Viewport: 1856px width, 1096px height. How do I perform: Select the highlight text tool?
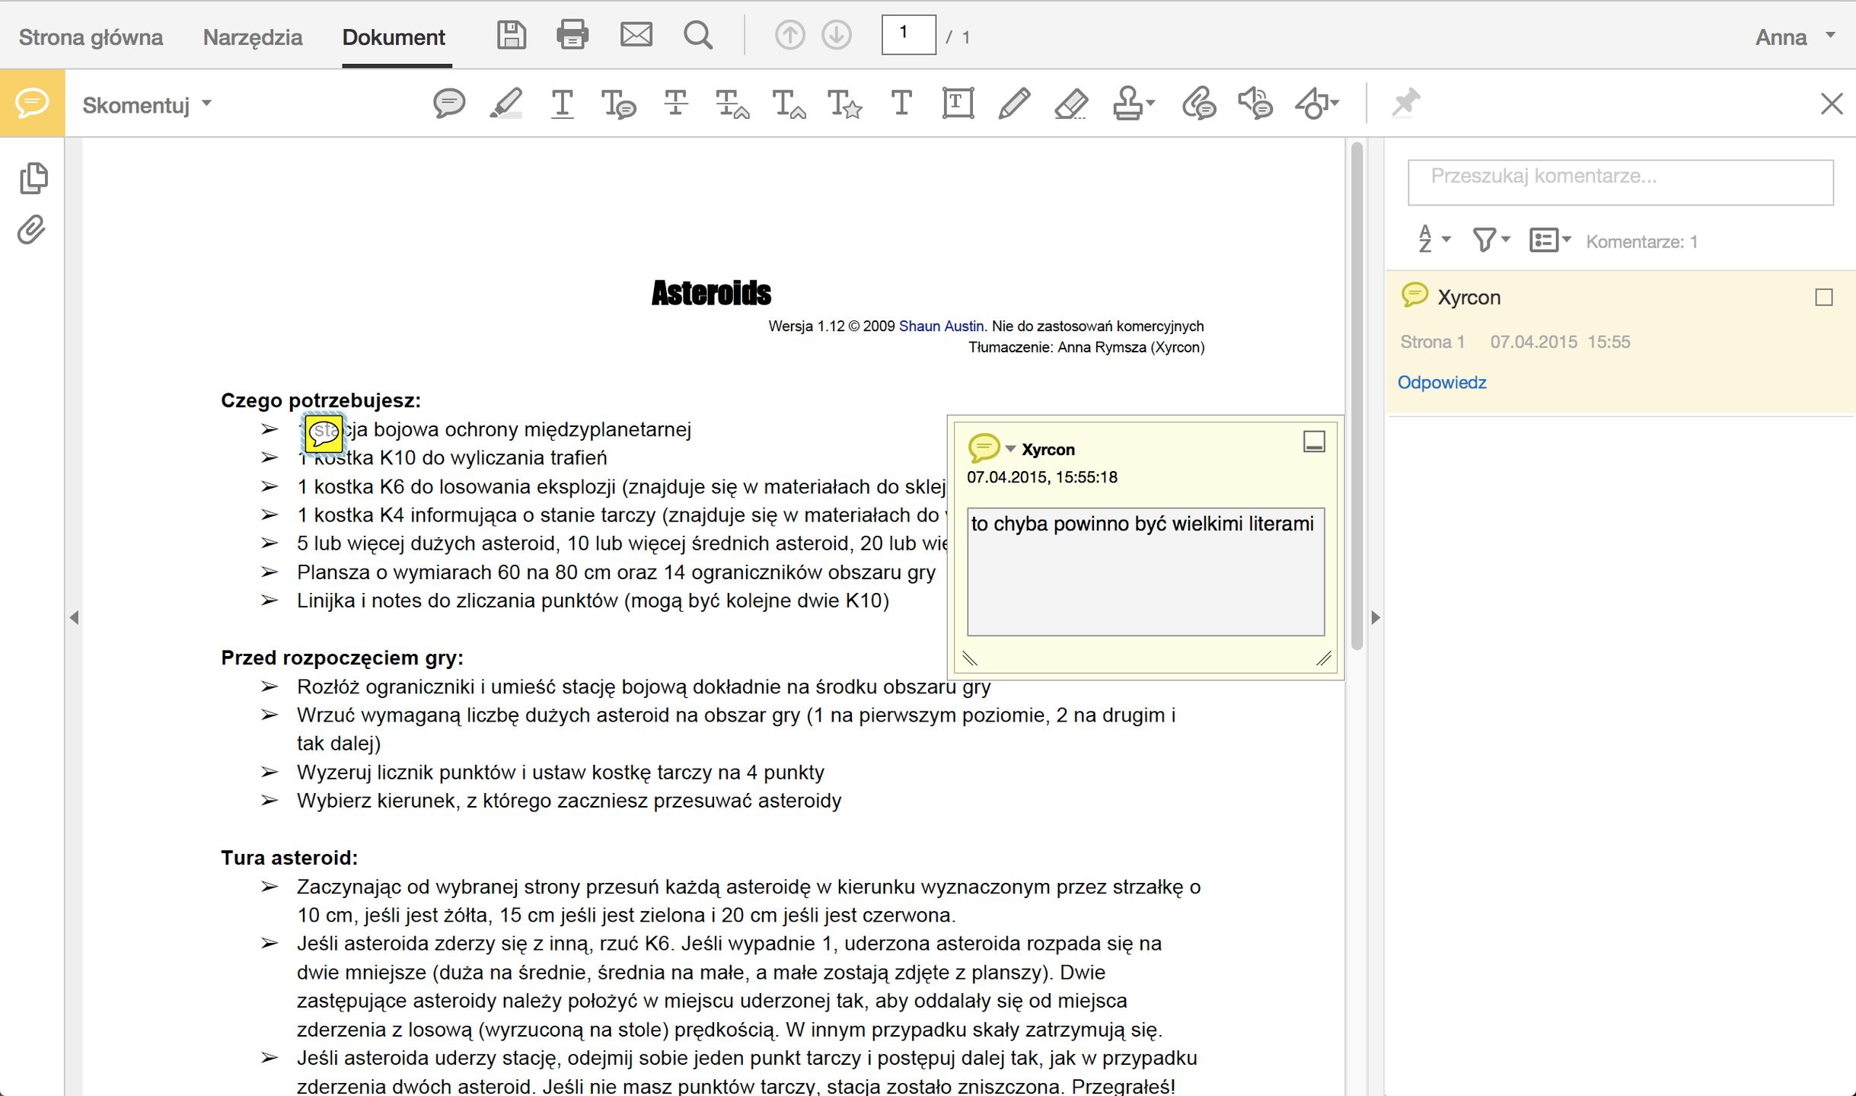pyautogui.click(x=506, y=103)
